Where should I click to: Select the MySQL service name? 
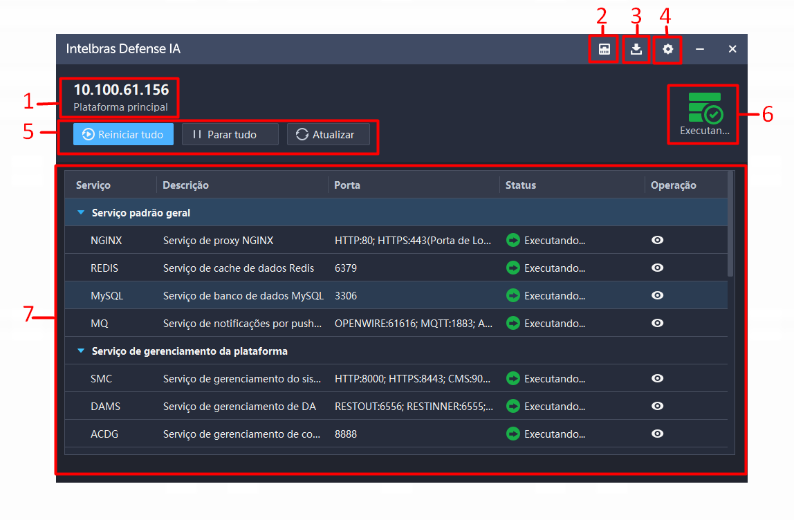[x=107, y=296]
